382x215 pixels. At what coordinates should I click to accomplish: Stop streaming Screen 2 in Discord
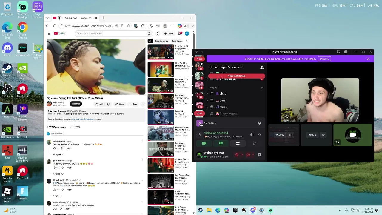click(x=259, y=123)
